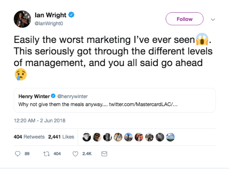Screen dimensions: 229x169
Task: Open the twitter.com/MastercardLAC link
Action: [x=143, y=104]
